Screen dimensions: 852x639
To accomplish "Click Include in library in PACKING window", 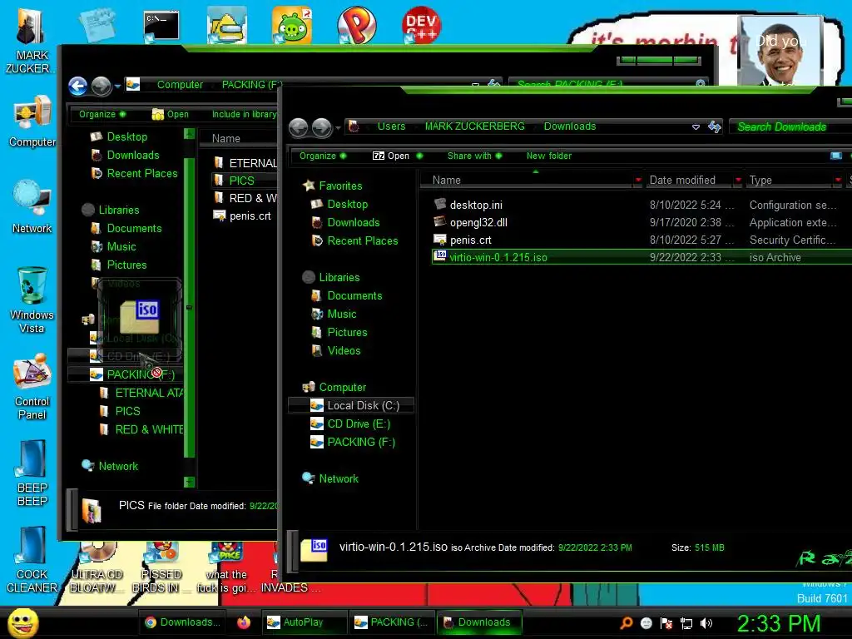I will [244, 114].
